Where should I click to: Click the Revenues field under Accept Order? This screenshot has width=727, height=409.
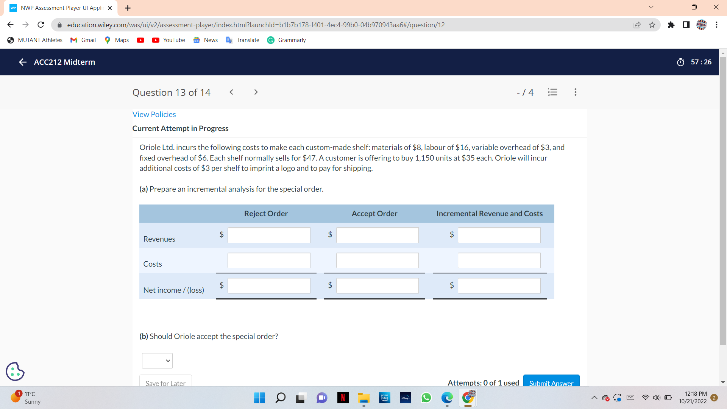click(x=377, y=235)
